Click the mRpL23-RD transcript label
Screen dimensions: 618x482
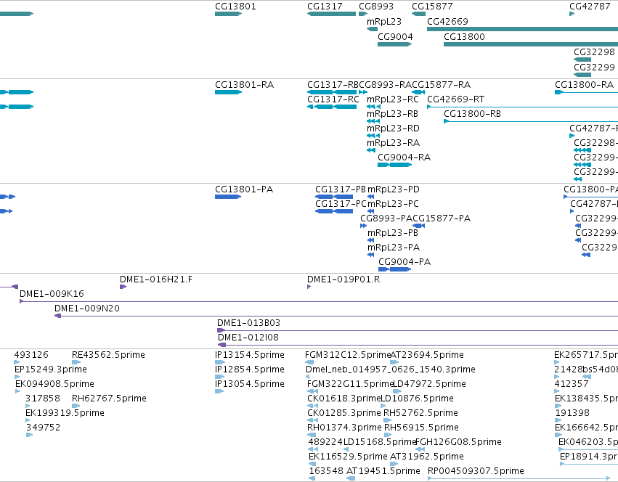pyautogui.click(x=393, y=128)
